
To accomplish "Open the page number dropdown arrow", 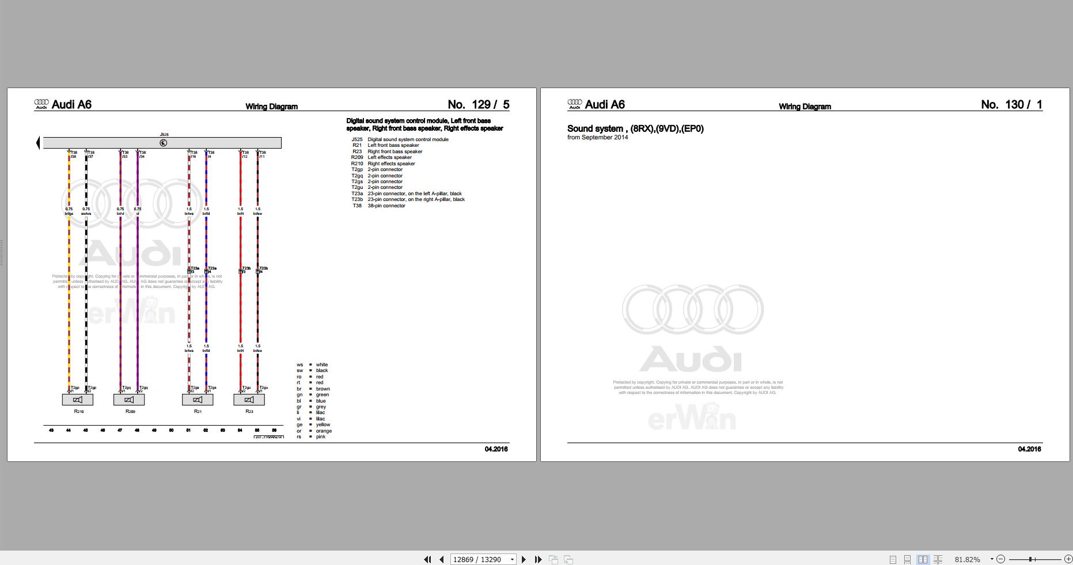I will (x=512, y=559).
